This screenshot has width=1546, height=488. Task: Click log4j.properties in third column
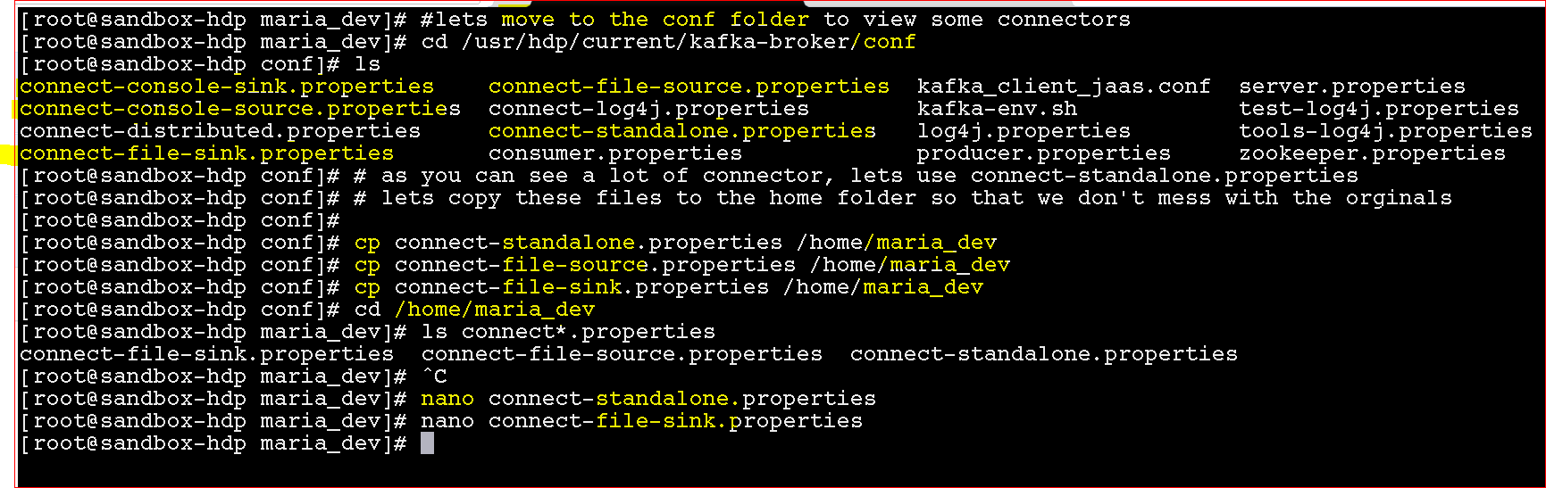pyautogui.click(x=1024, y=131)
